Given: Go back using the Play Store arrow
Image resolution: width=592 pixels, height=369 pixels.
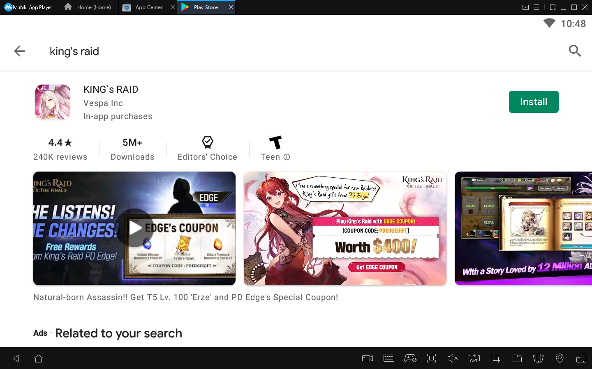Looking at the screenshot, I should (19, 51).
